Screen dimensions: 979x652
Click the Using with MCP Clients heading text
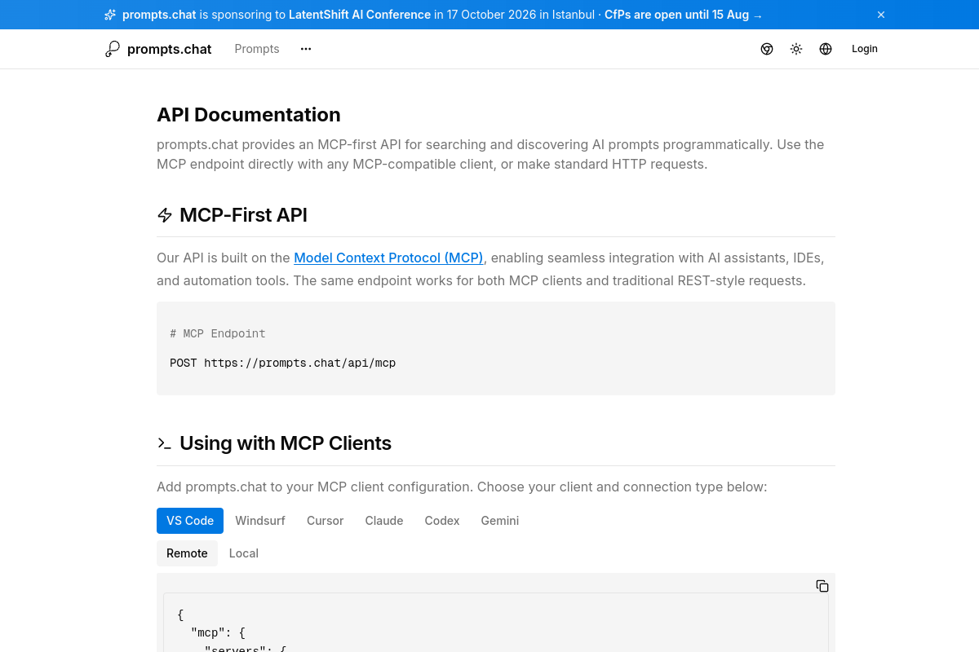[x=286, y=443]
